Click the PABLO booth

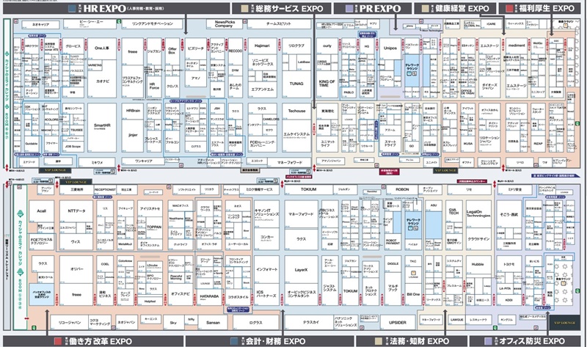pyautogui.click(x=349, y=92)
